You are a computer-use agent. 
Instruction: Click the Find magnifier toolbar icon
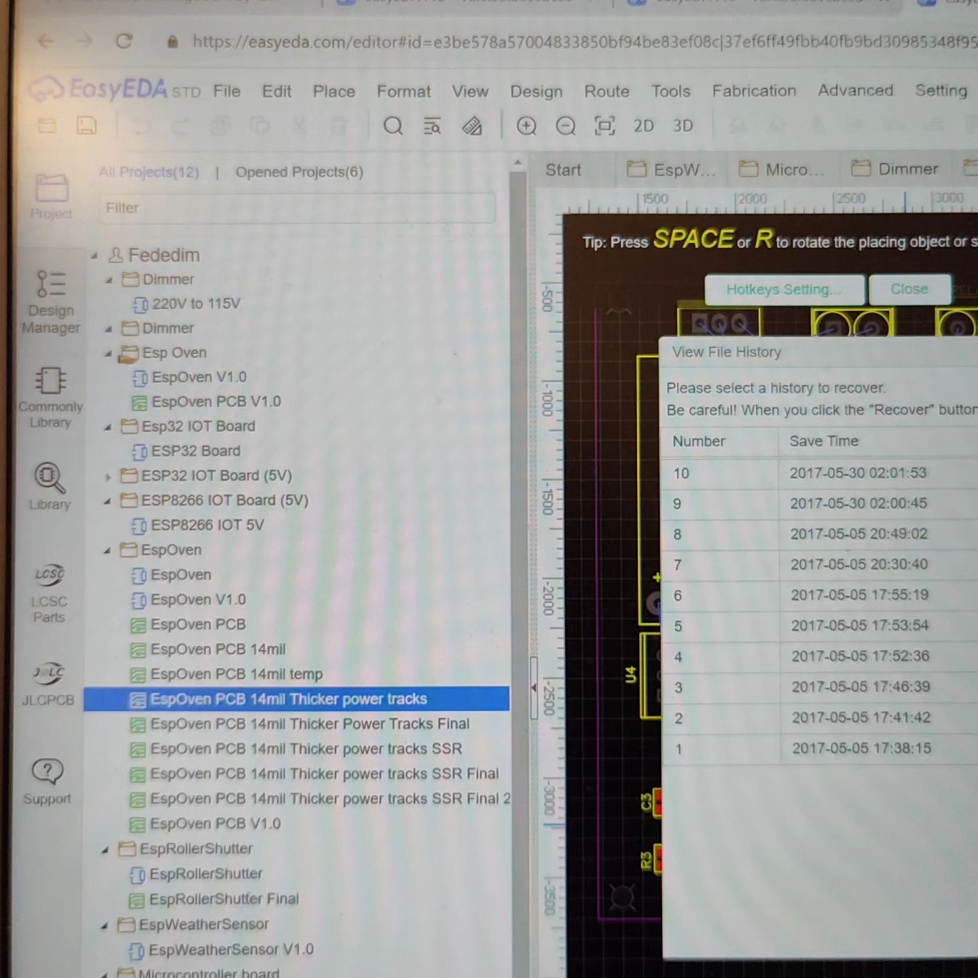(x=393, y=126)
